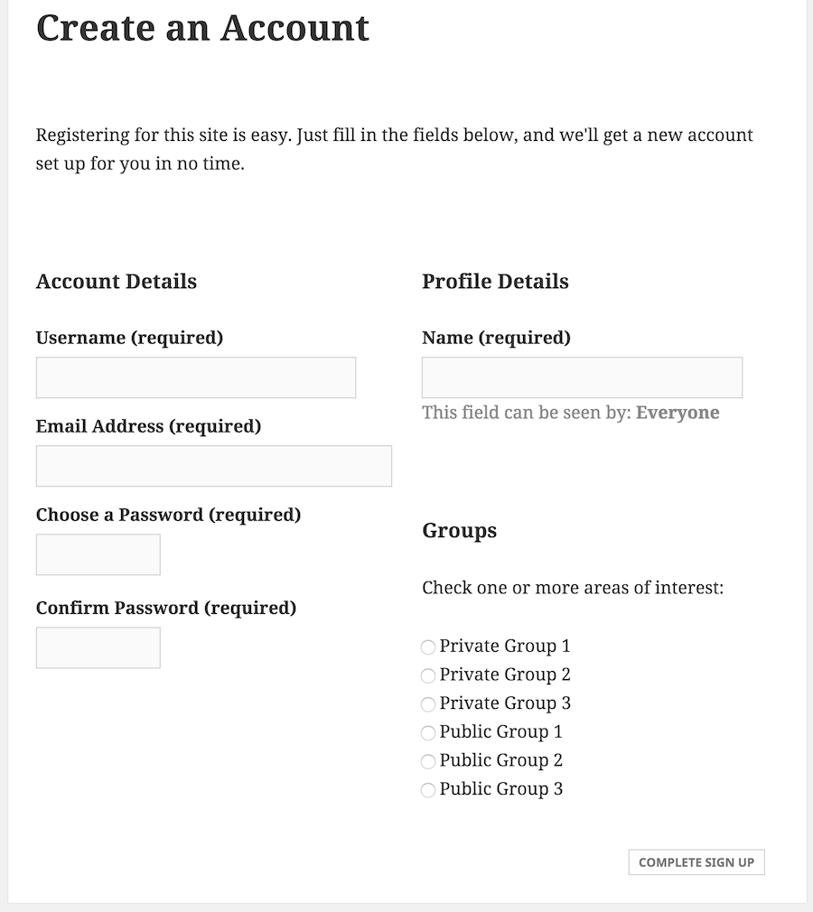Focus the Email Address text box
Image resolution: width=813 pixels, height=912 pixels.
[x=214, y=466]
